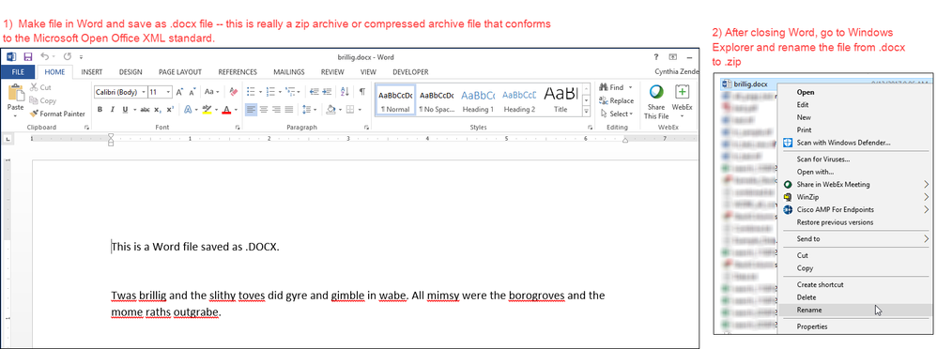Select brillig.docx file in Explorer list
This screenshot has height=349, width=937.
(750, 84)
